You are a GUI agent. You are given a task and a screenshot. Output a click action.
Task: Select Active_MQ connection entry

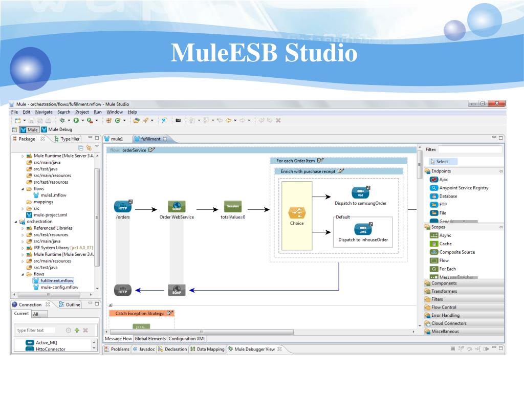point(42,342)
